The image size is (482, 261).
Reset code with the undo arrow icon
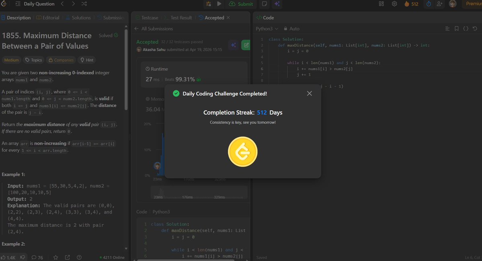475,29
